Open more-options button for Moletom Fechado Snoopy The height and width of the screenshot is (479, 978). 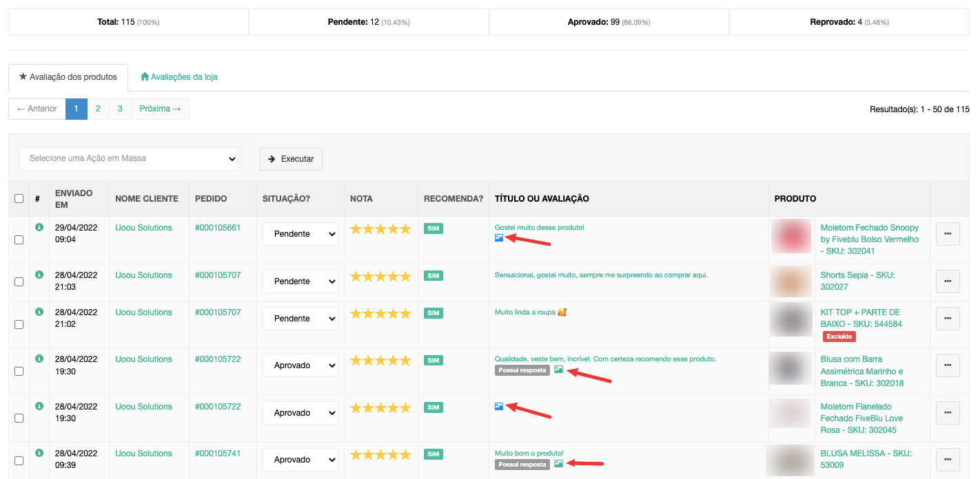948,234
